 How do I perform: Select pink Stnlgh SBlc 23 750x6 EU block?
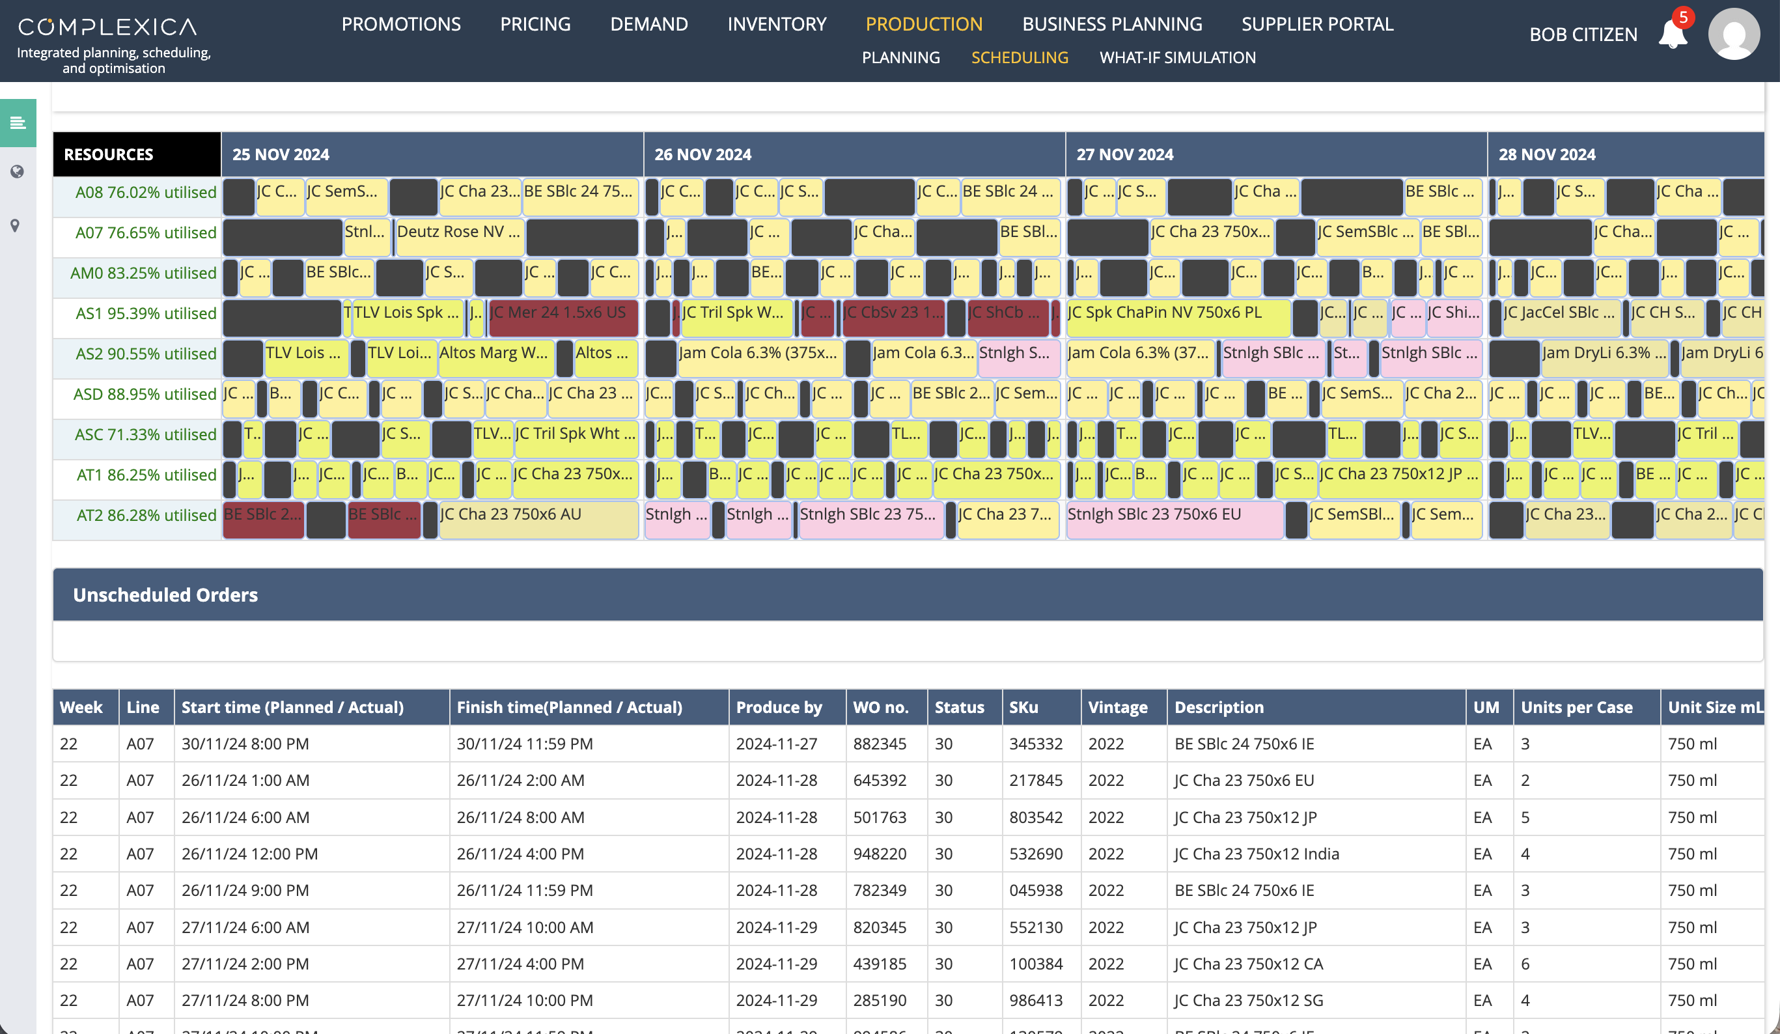click(1174, 520)
